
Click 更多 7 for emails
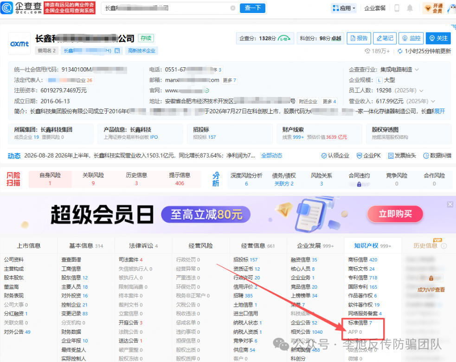[229, 80]
